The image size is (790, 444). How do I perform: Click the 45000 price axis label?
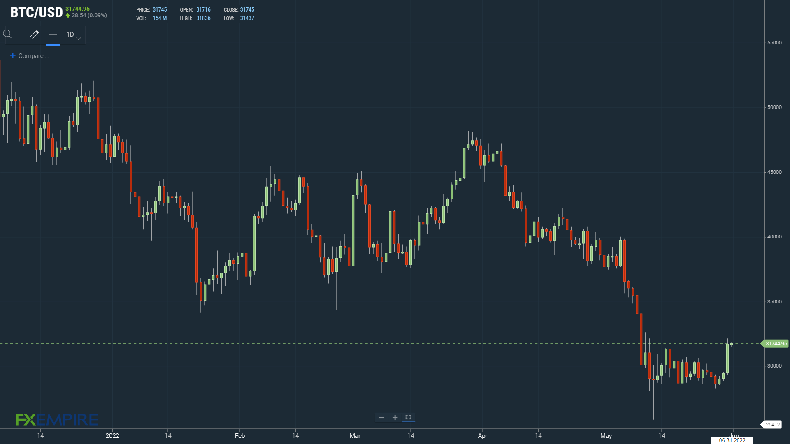tap(774, 172)
